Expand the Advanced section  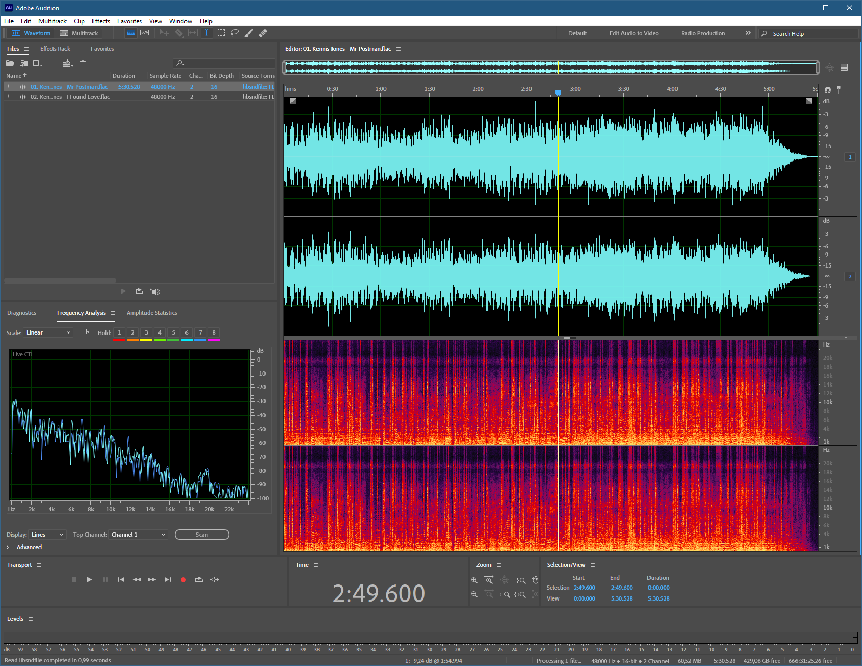pos(8,547)
